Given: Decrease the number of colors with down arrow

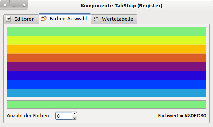Looking at the screenshot, I should [74, 118].
